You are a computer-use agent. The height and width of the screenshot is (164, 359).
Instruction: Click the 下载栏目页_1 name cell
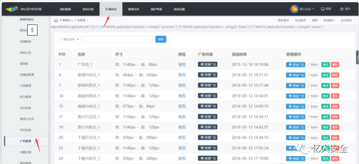(88, 138)
